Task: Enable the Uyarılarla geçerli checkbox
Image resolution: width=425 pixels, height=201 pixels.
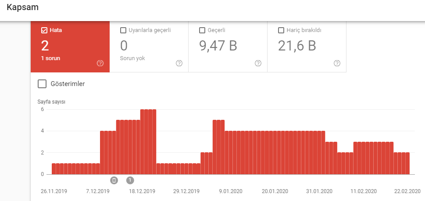Action: tap(123, 30)
